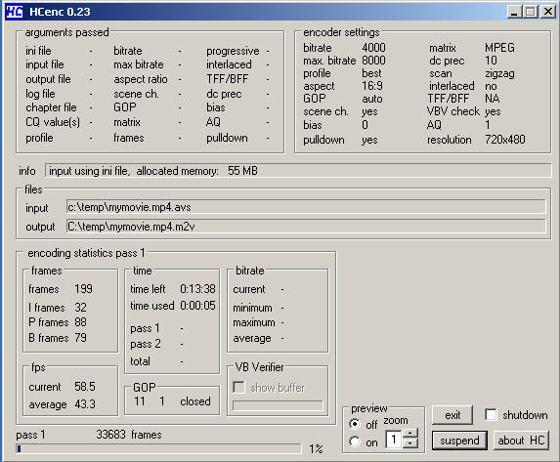560x462 pixels.
Task: Maximize the HCenc window
Action: coord(531,12)
